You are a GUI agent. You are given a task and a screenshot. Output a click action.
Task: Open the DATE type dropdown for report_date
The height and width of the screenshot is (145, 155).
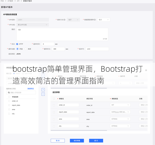120,112
